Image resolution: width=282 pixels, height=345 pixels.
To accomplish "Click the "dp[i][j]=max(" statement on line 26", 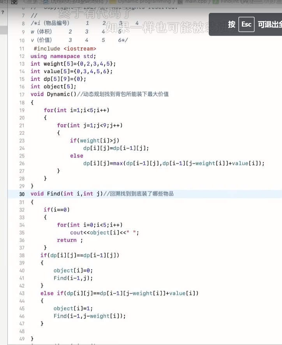I will pyautogui.click(x=174, y=163).
